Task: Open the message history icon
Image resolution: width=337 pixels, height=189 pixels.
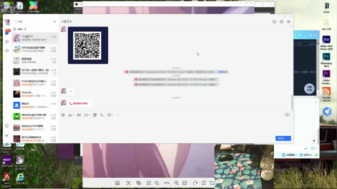Action: click(x=287, y=115)
